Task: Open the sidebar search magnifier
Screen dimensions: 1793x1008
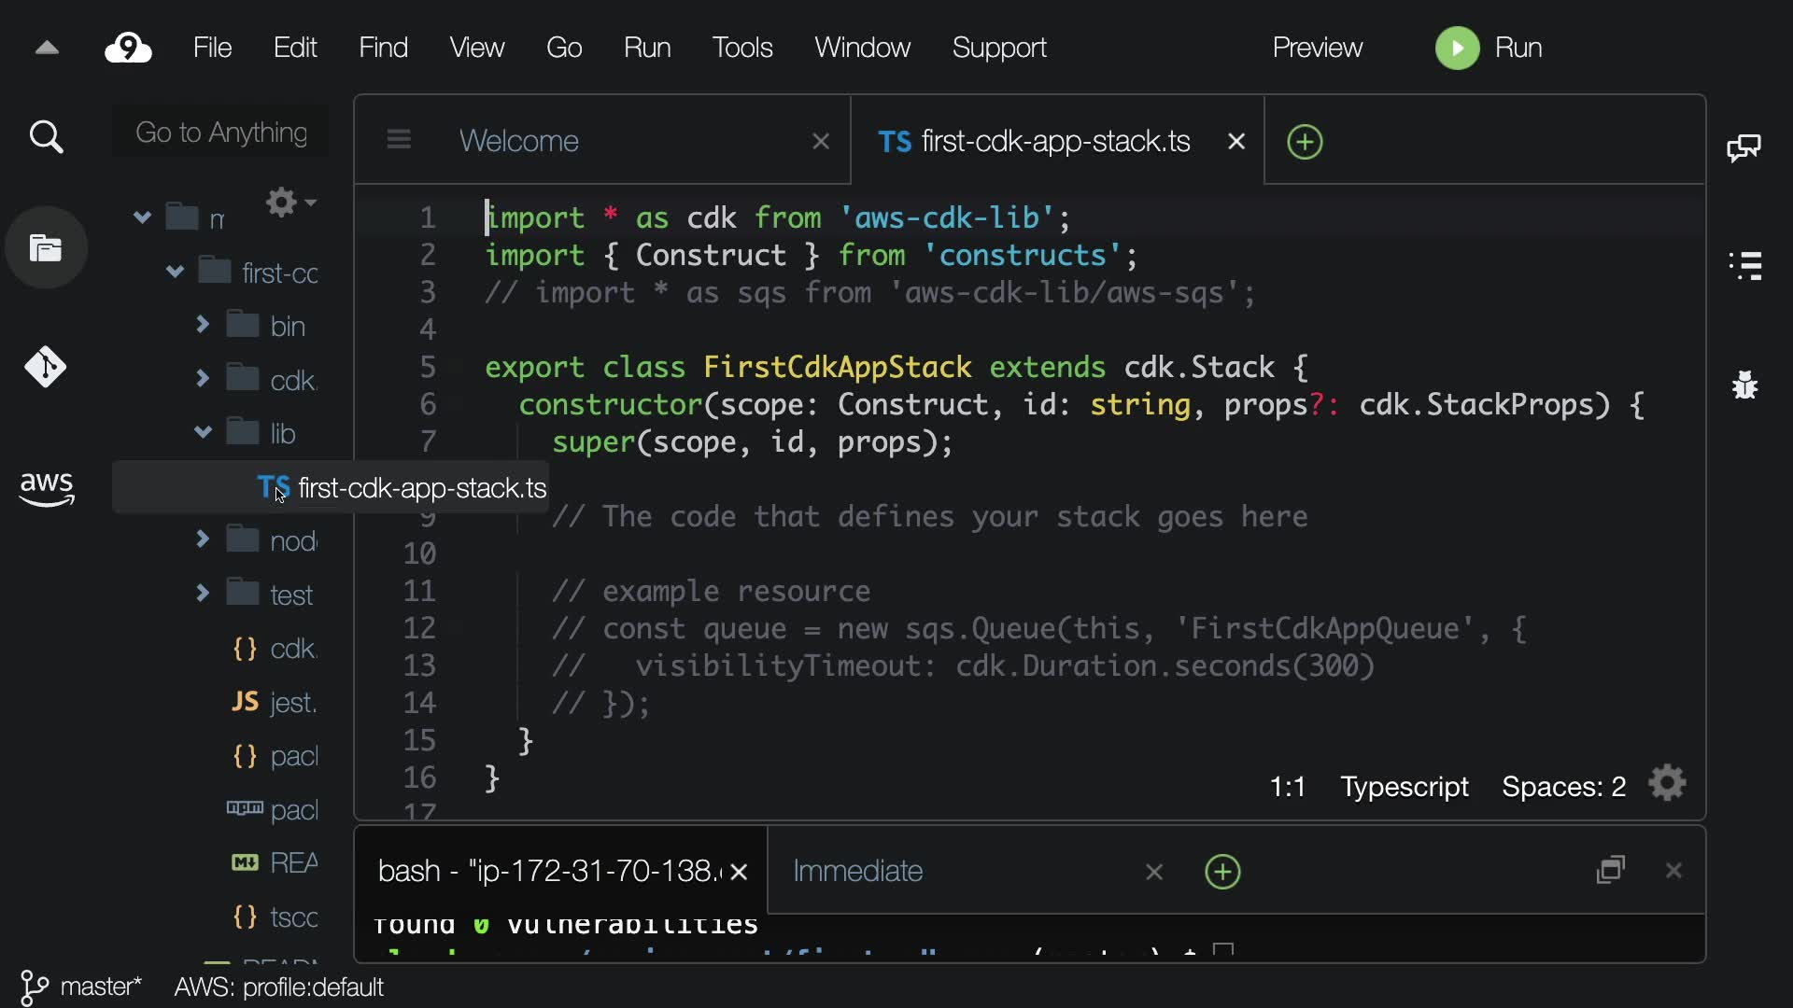Action: [46, 137]
